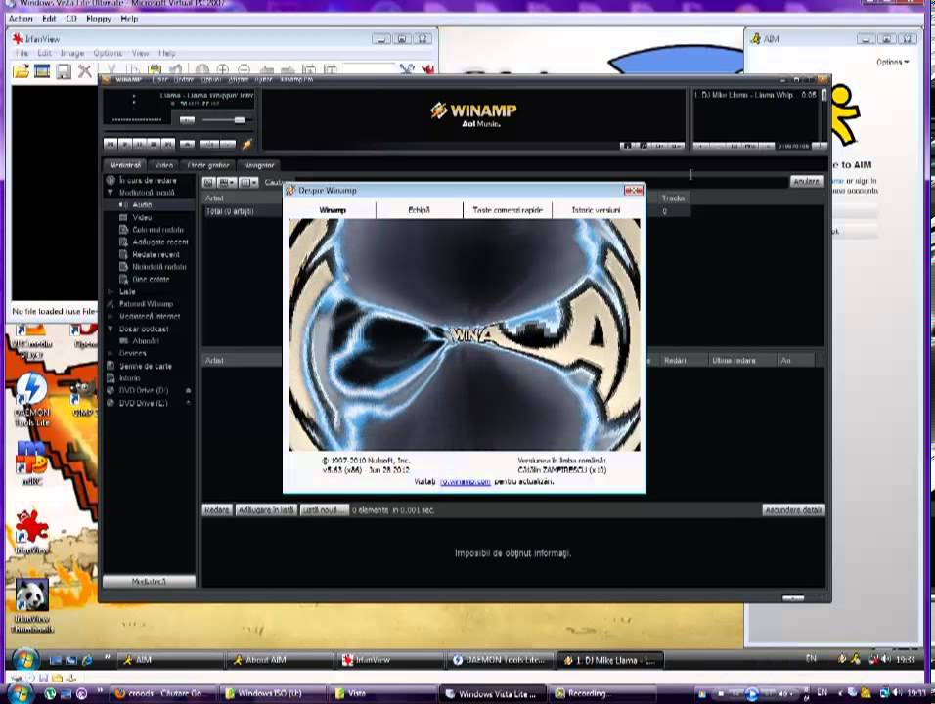Viewport: 935px width, 704px height.
Task: Click the play button in Winamp
Action: coord(125,144)
